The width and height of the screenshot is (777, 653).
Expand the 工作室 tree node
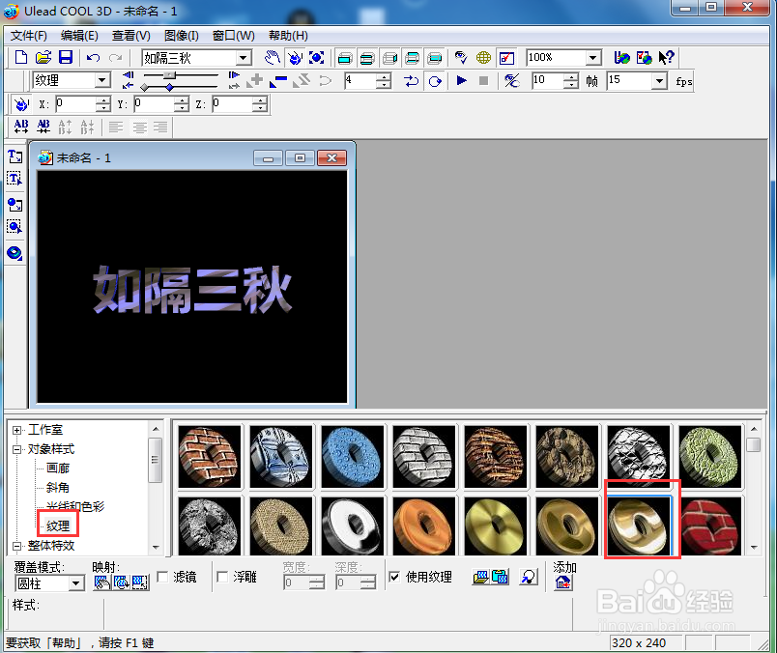pos(16,430)
